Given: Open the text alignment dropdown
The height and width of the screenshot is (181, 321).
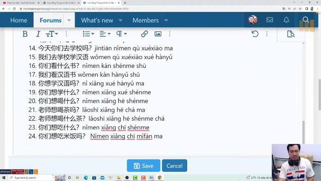Looking at the screenshot, I should (105, 34).
